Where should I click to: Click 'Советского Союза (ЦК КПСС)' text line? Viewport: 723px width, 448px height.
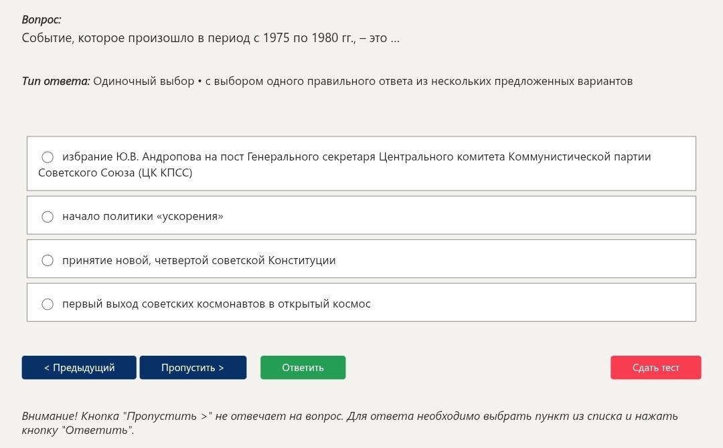tap(115, 173)
